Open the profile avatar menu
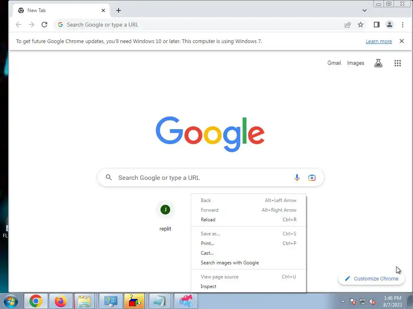The height and width of the screenshot is (309, 413). pyautogui.click(x=390, y=25)
